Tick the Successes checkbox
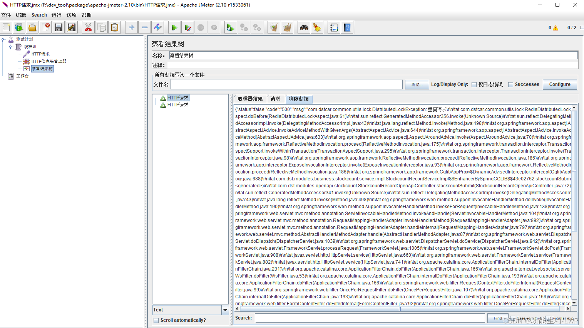 [510, 85]
